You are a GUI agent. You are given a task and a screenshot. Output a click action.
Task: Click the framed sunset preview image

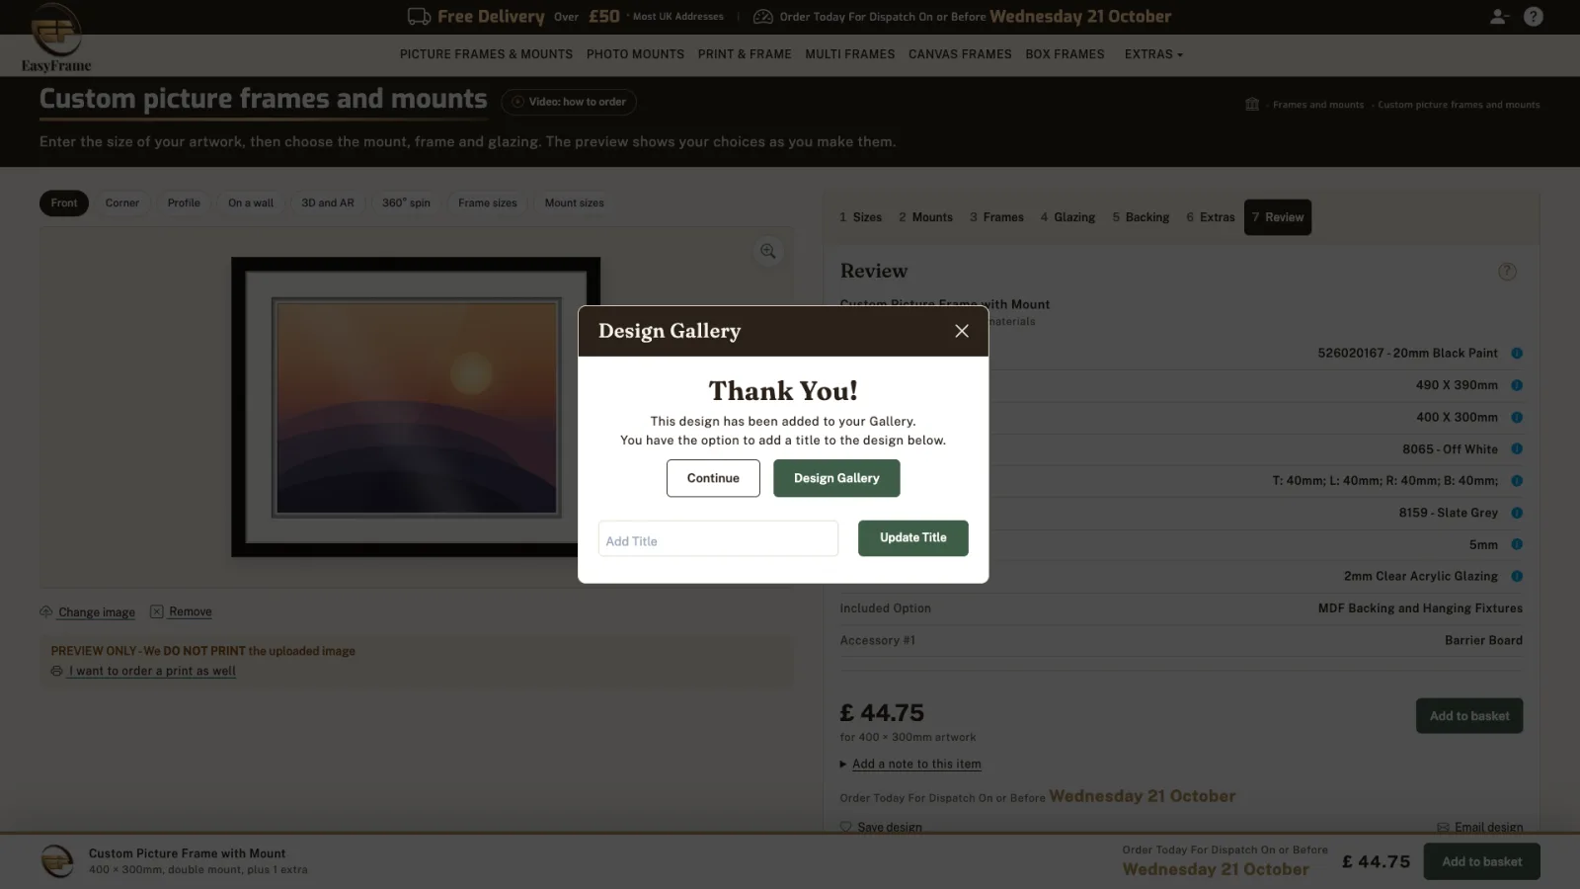[x=416, y=407]
